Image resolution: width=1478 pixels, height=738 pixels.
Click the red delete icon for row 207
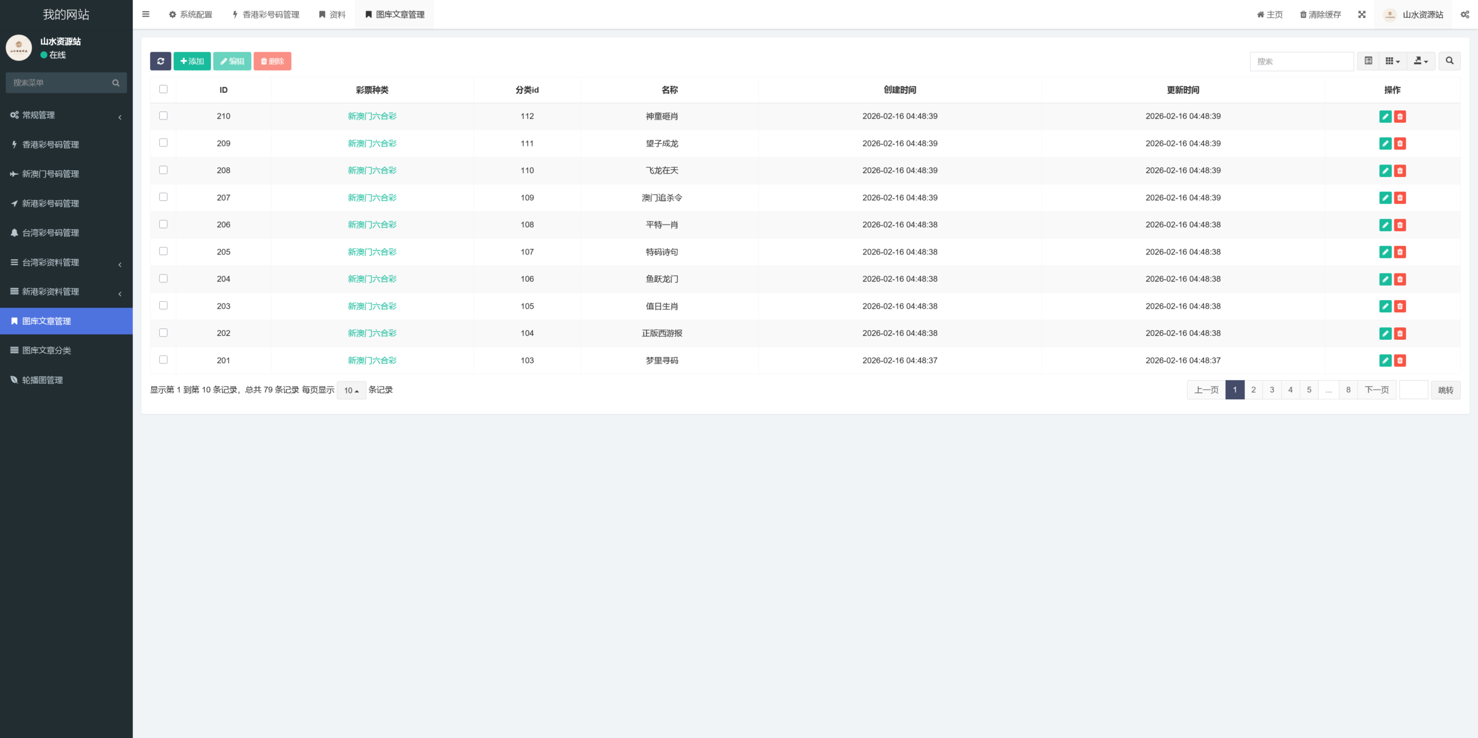1400,198
